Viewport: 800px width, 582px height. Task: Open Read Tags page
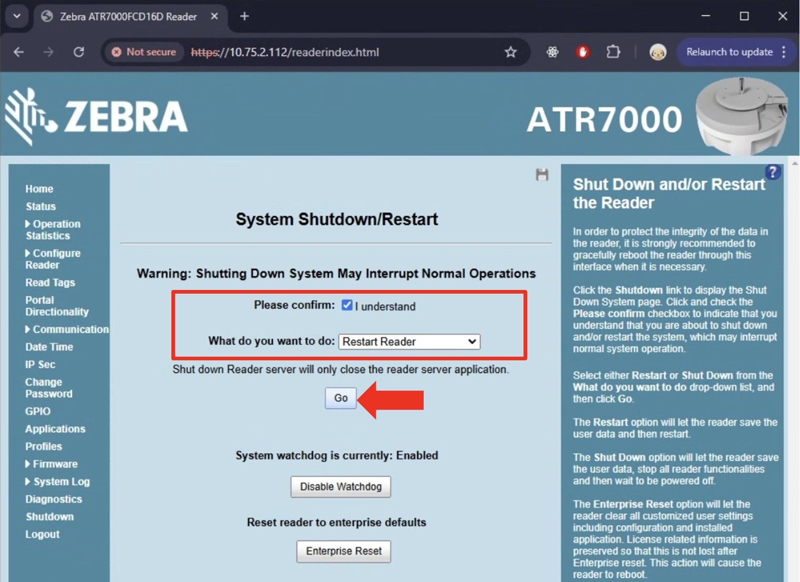click(x=50, y=283)
